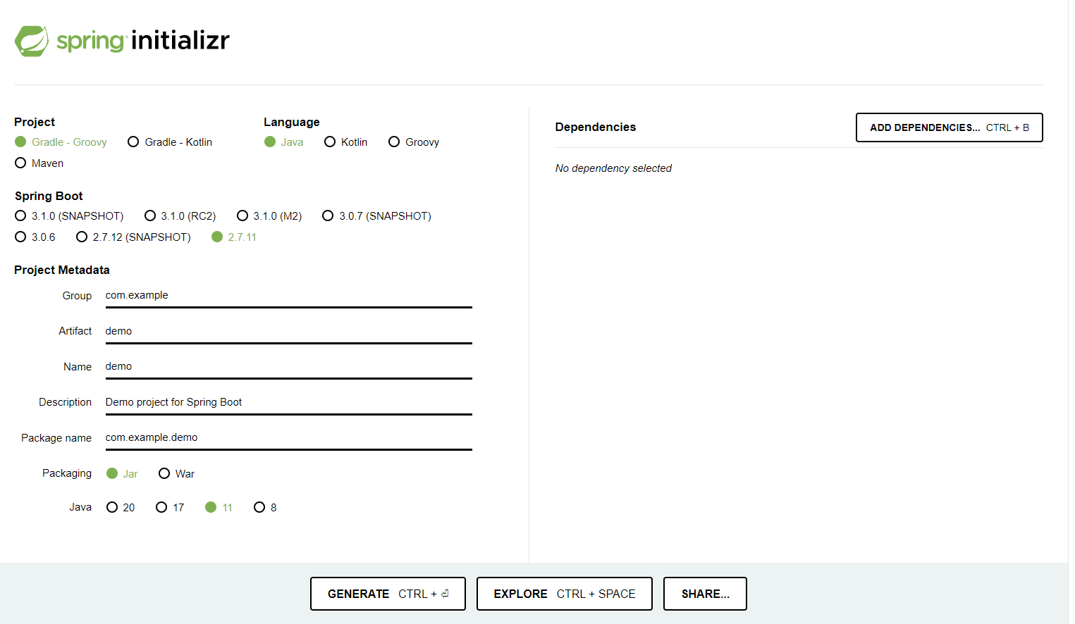Choose Spring Boot 3.1.0 (RC2)

click(x=180, y=216)
